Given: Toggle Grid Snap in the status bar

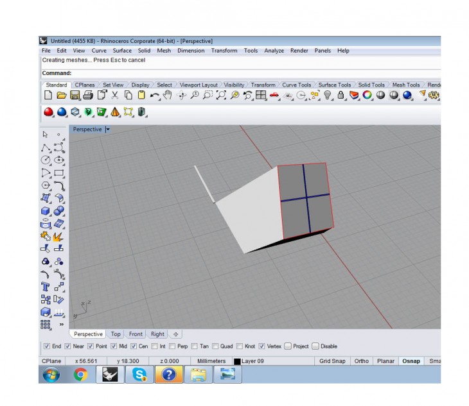Looking at the screenshot, I should [333, 361].
